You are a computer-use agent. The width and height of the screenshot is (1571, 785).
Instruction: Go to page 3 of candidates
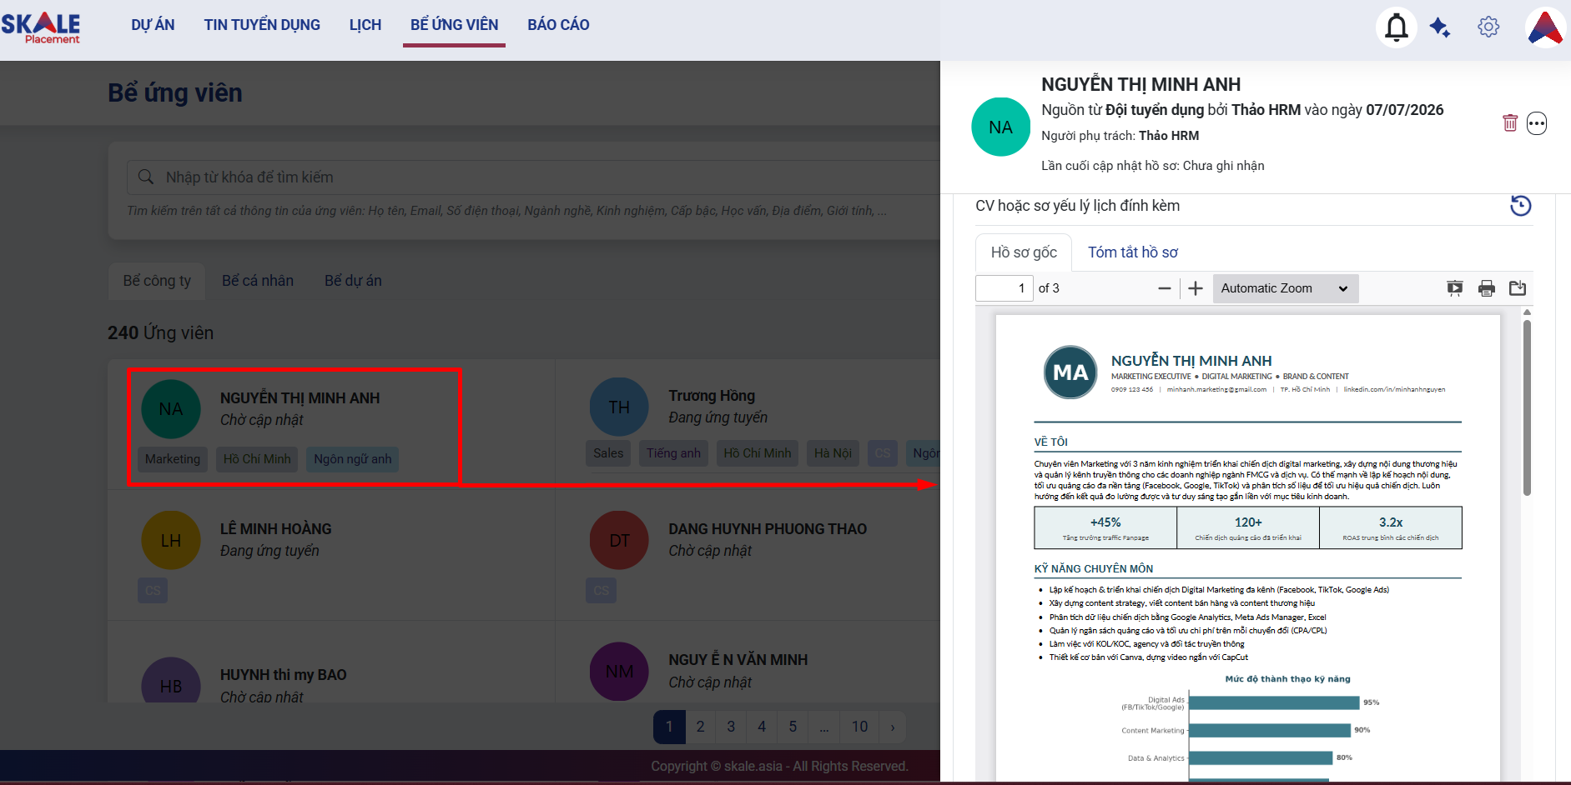[731, 727]
